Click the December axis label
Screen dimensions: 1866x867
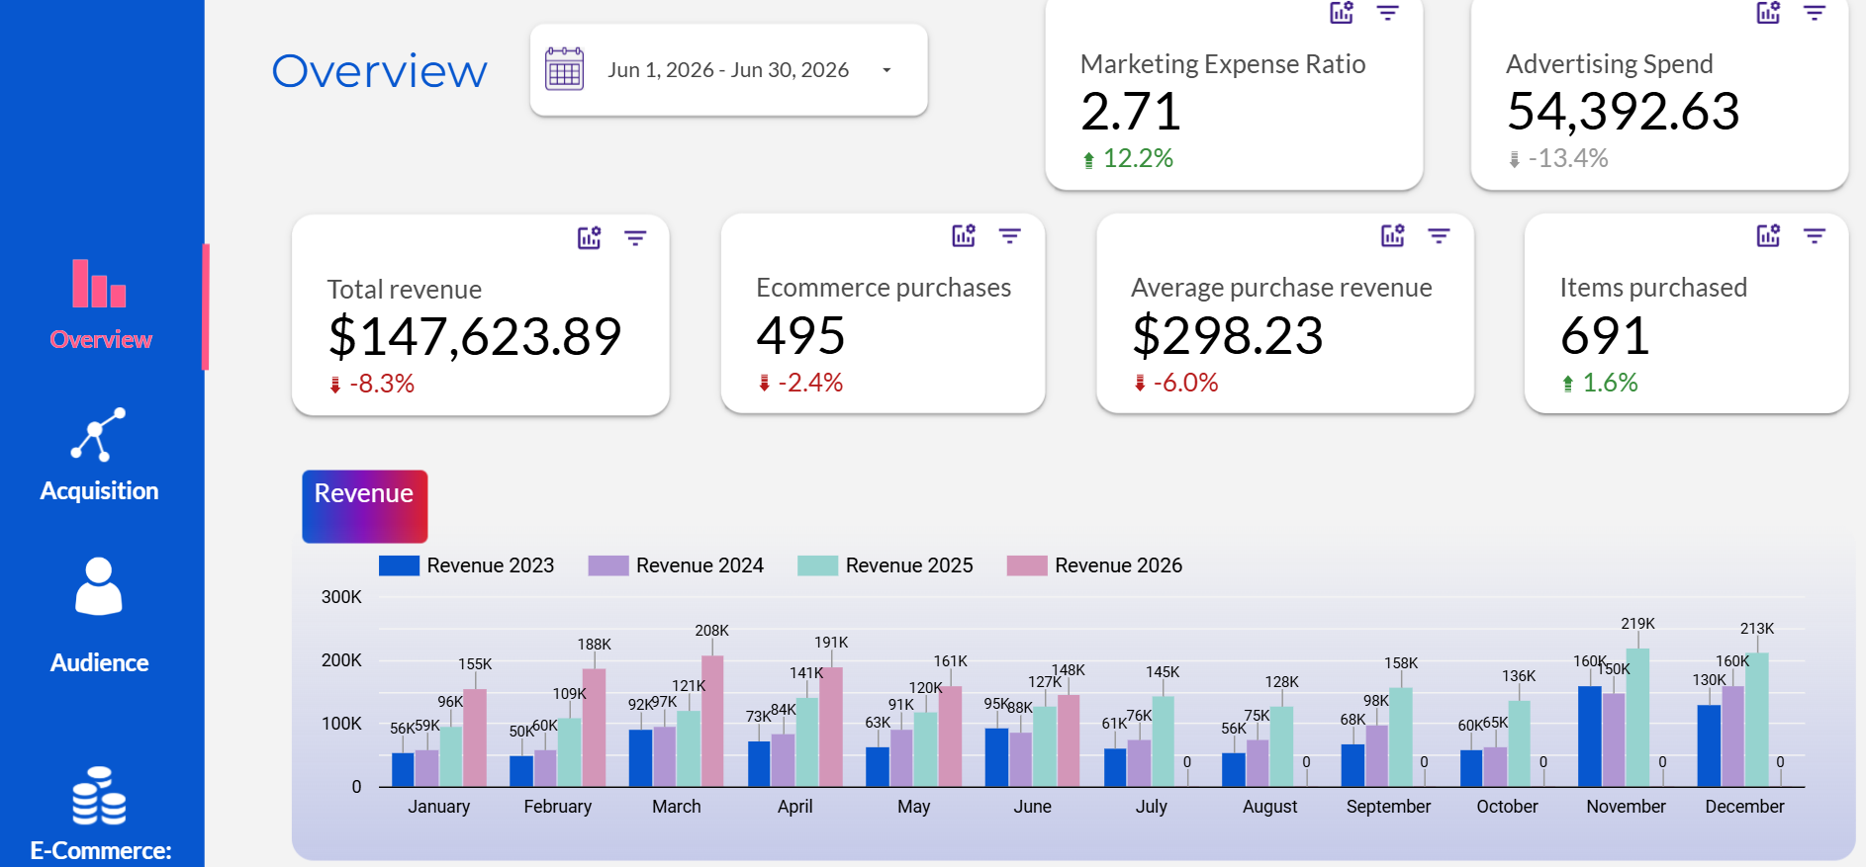1744,807
